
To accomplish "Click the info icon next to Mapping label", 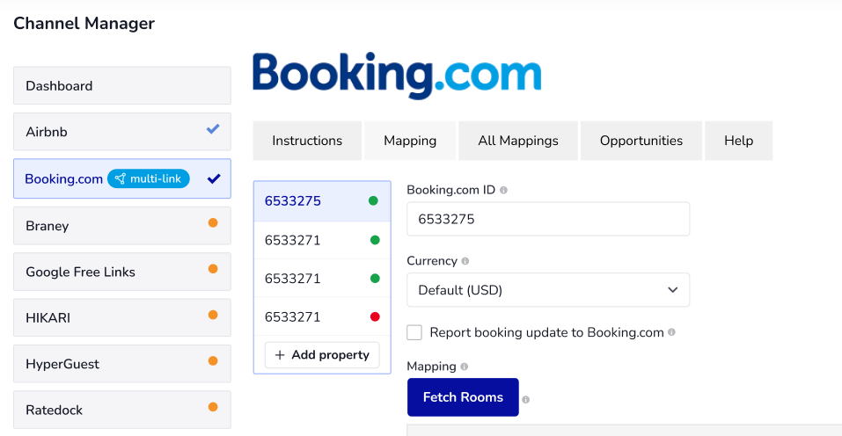I will click(x=464, y=367).
